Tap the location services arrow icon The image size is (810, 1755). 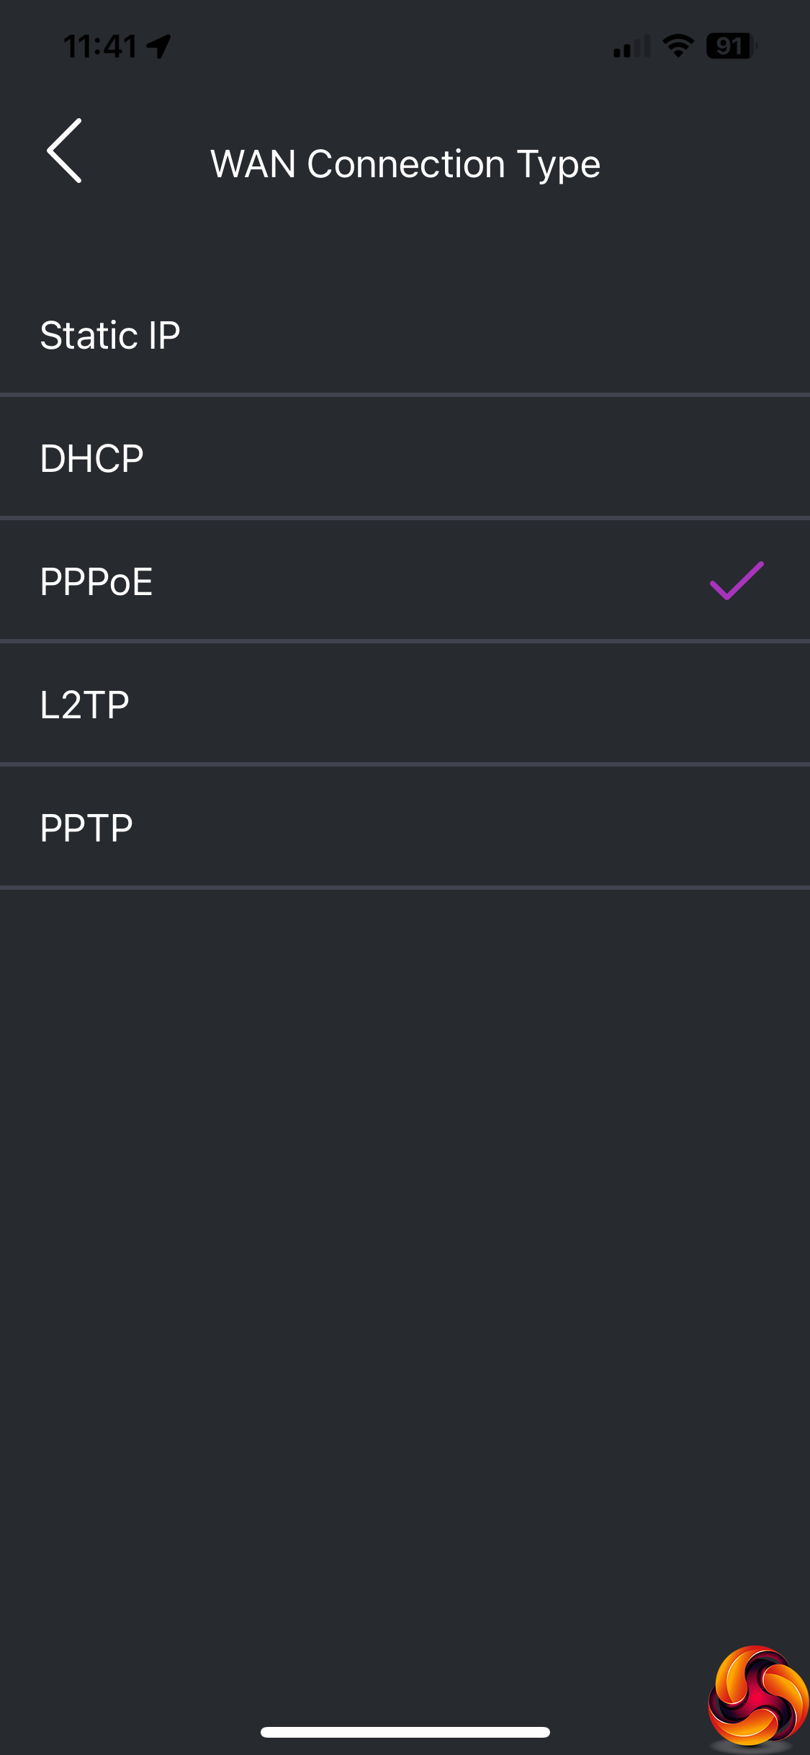(x=159, y=47)
